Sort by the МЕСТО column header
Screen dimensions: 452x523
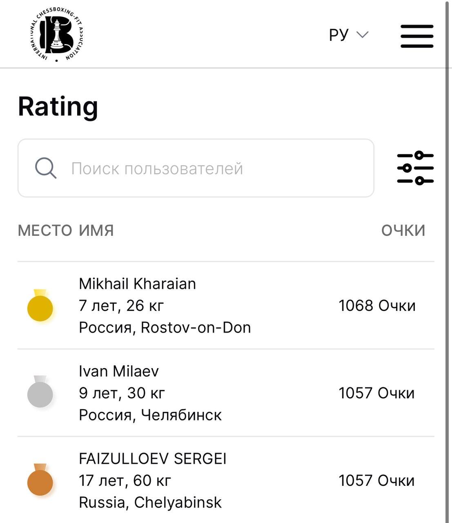pos(45,230)
